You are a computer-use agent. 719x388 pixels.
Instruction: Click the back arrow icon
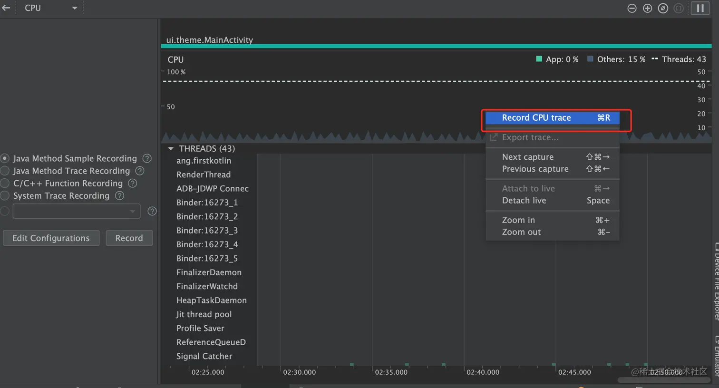point(6,8)
